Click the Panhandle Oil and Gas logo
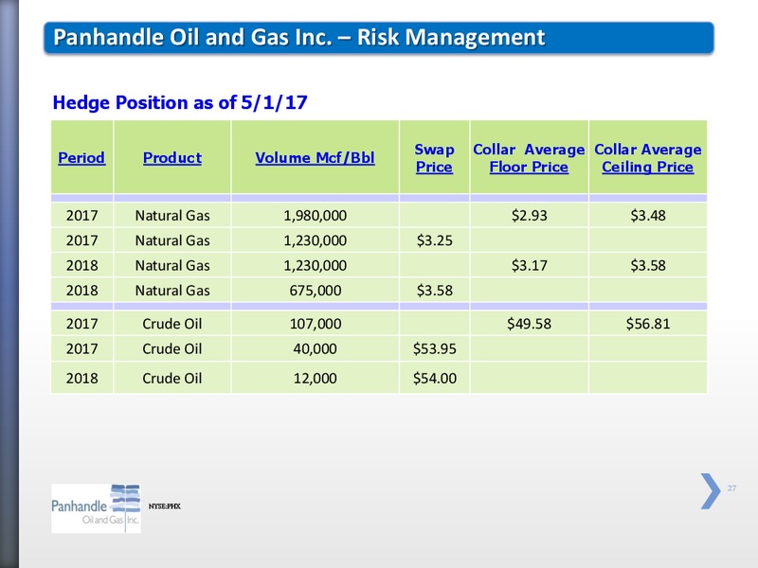 (x=97, y=508)
